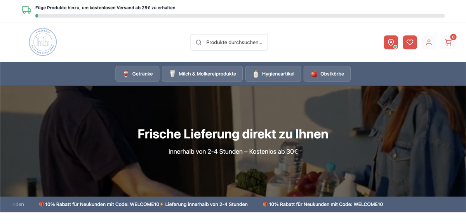466x224 pixels.
Task: Click 'Lieferung innerhalb von 2-4 Stunden' ticker text
Action: [206, 204]
